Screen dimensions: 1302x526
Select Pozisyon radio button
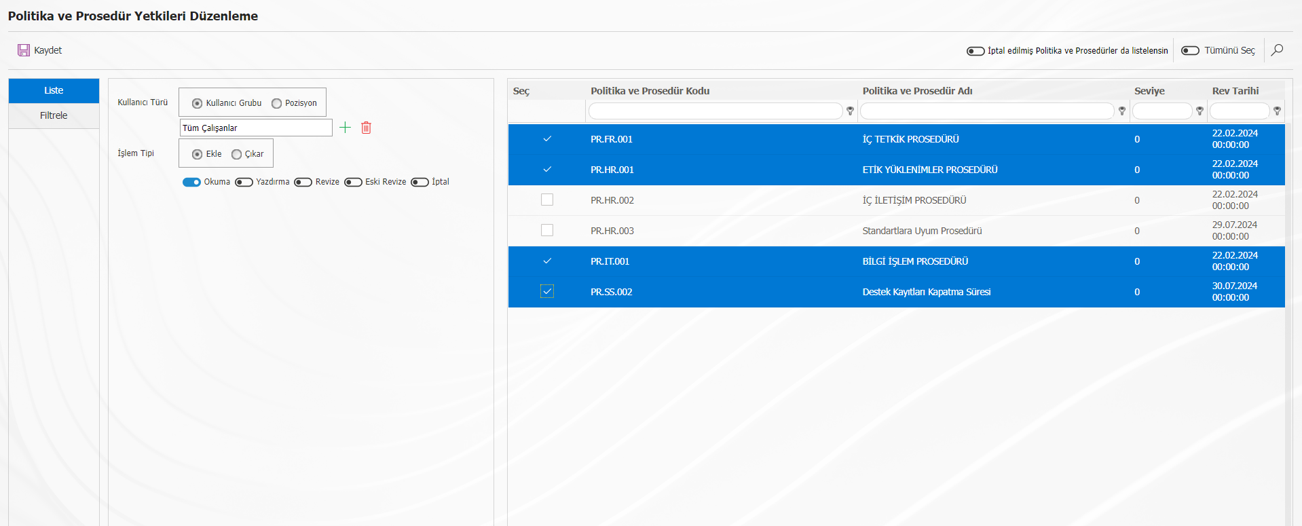(x=276, y=103)
